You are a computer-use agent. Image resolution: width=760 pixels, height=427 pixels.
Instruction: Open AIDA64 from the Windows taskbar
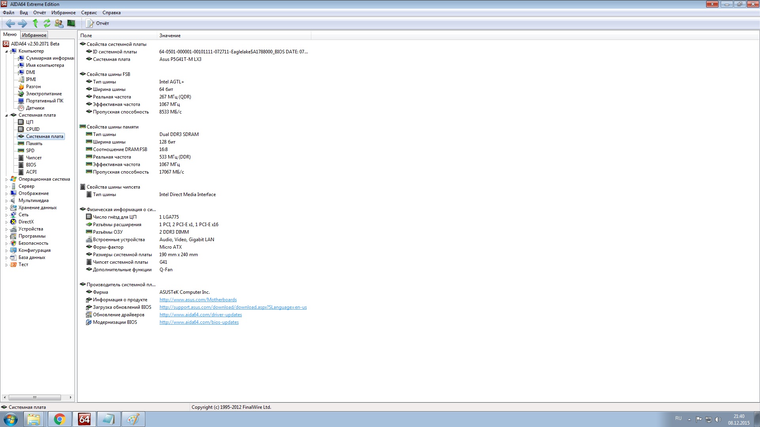[x=84, y=419]
